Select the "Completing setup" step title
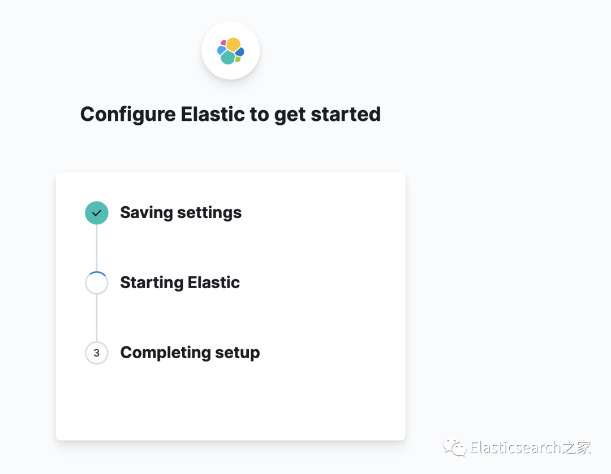 [x=190, y=353]
